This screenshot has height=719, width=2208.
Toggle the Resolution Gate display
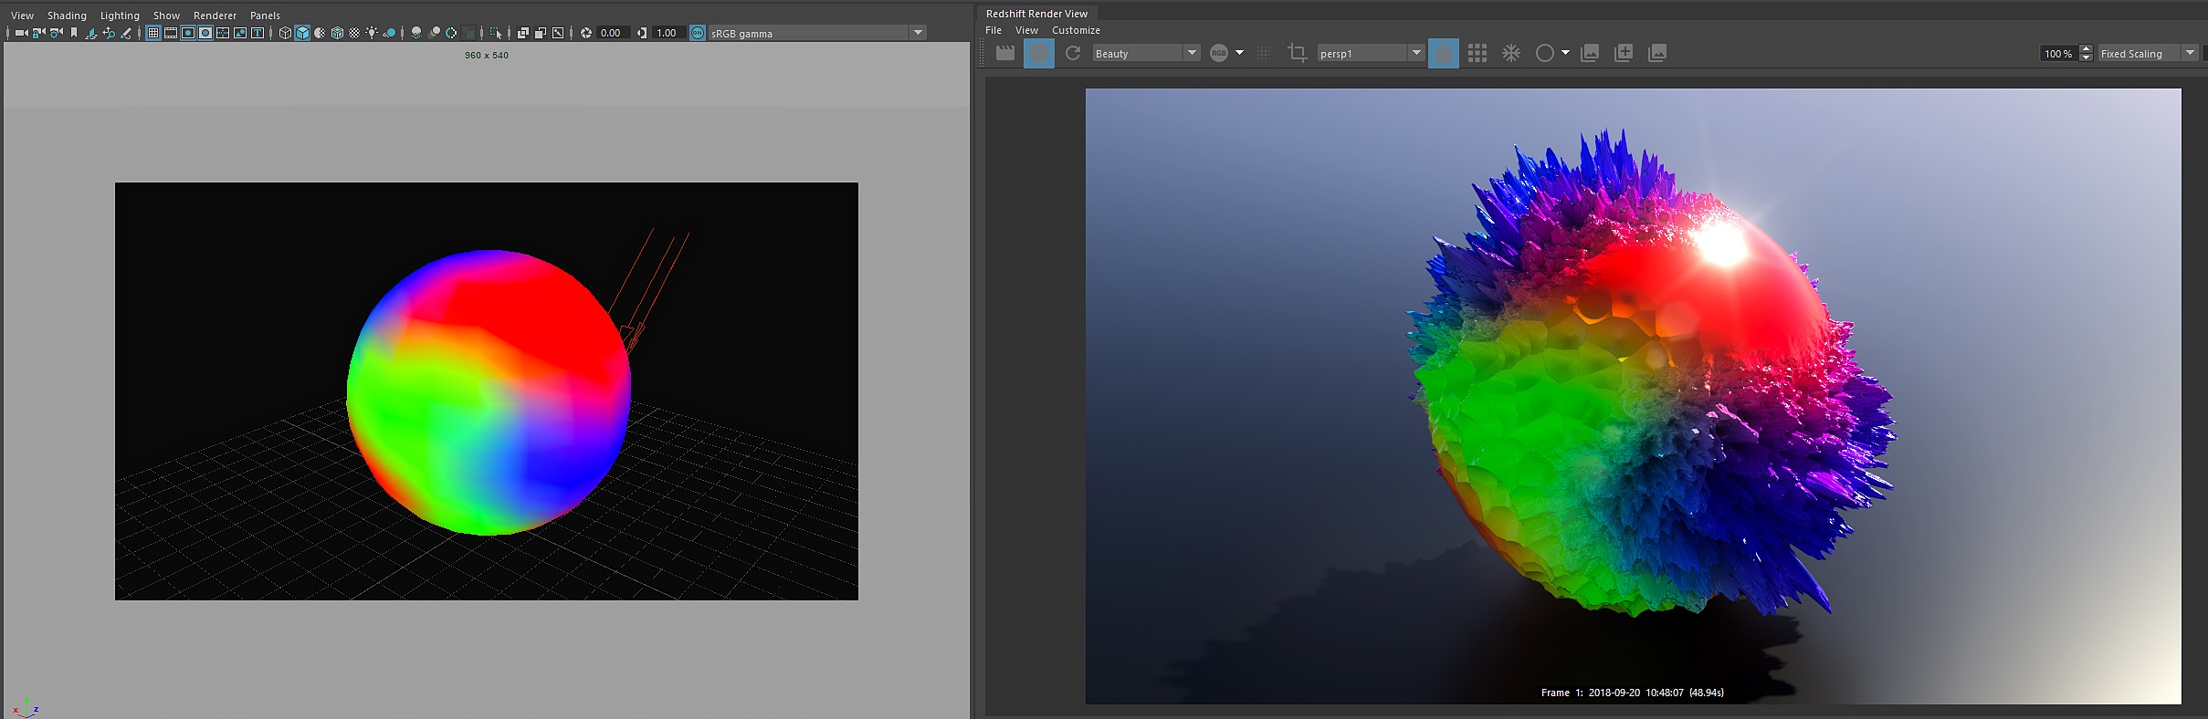pos(188,33)
